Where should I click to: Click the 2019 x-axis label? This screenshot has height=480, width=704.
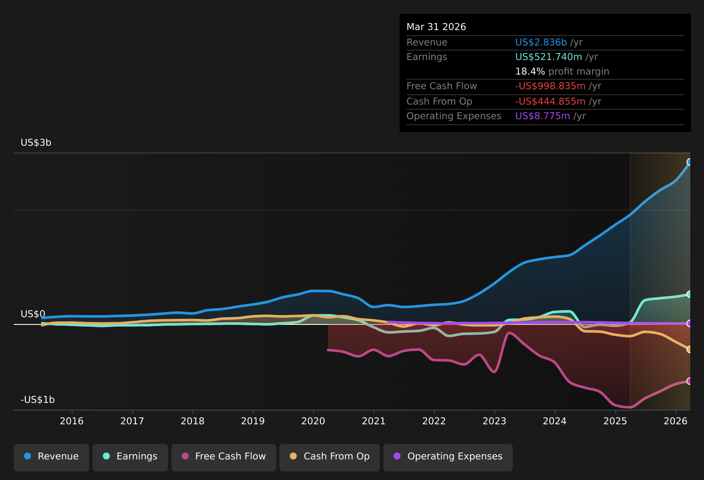pyautogui.click(x=253, y=421)
